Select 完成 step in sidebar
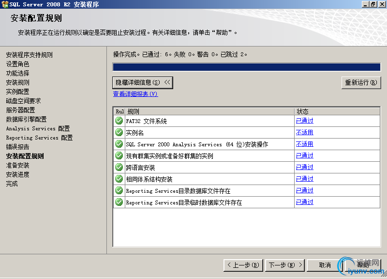The width and height of the screenshot is (387, 279). (x=12, y=184)
